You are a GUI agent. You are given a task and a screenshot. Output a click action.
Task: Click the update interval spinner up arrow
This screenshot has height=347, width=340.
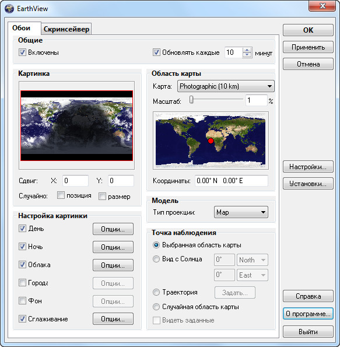[247, 50]
